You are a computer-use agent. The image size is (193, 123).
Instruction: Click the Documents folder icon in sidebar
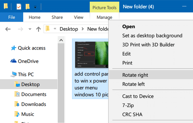click(x=17, y=94)
